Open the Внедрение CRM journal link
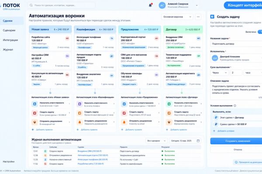This screenshot has height=174, width=262. click(x=90, y=151)
